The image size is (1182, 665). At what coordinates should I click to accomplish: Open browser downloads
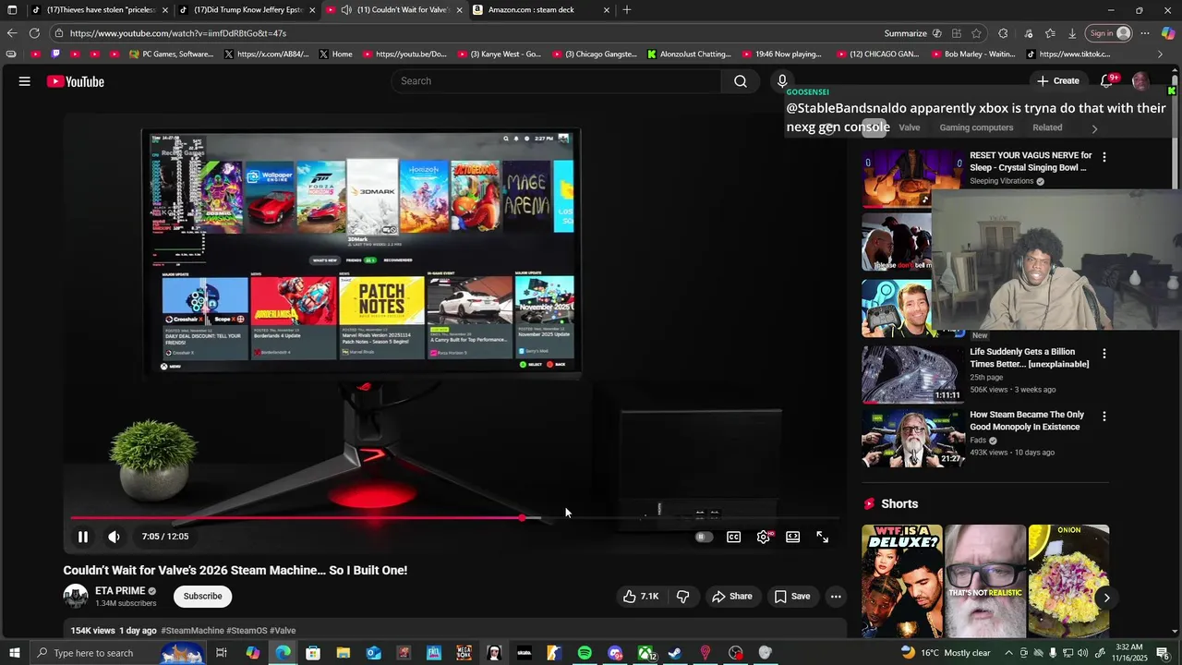point(1072,33)
